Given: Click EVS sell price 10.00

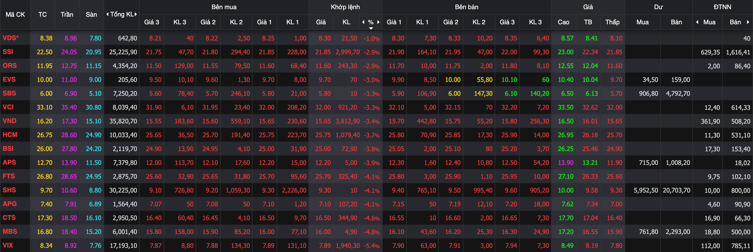Looking at the screenshot, I should 453,80.
